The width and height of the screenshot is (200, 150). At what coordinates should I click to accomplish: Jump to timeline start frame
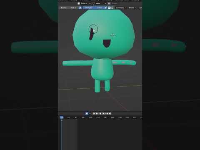pyautogui.click(x=94, y=114)
